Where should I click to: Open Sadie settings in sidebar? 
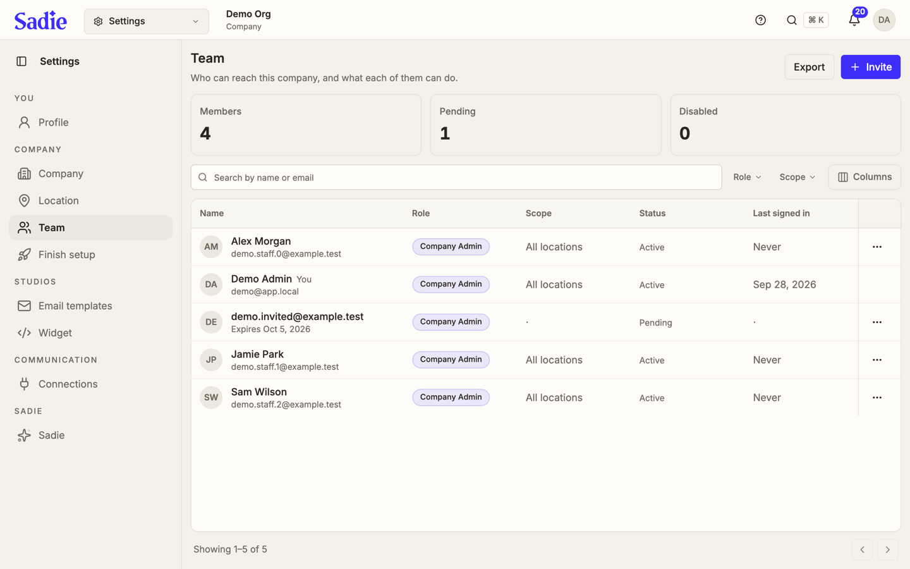pyautogui.click(x=90, y=436)
